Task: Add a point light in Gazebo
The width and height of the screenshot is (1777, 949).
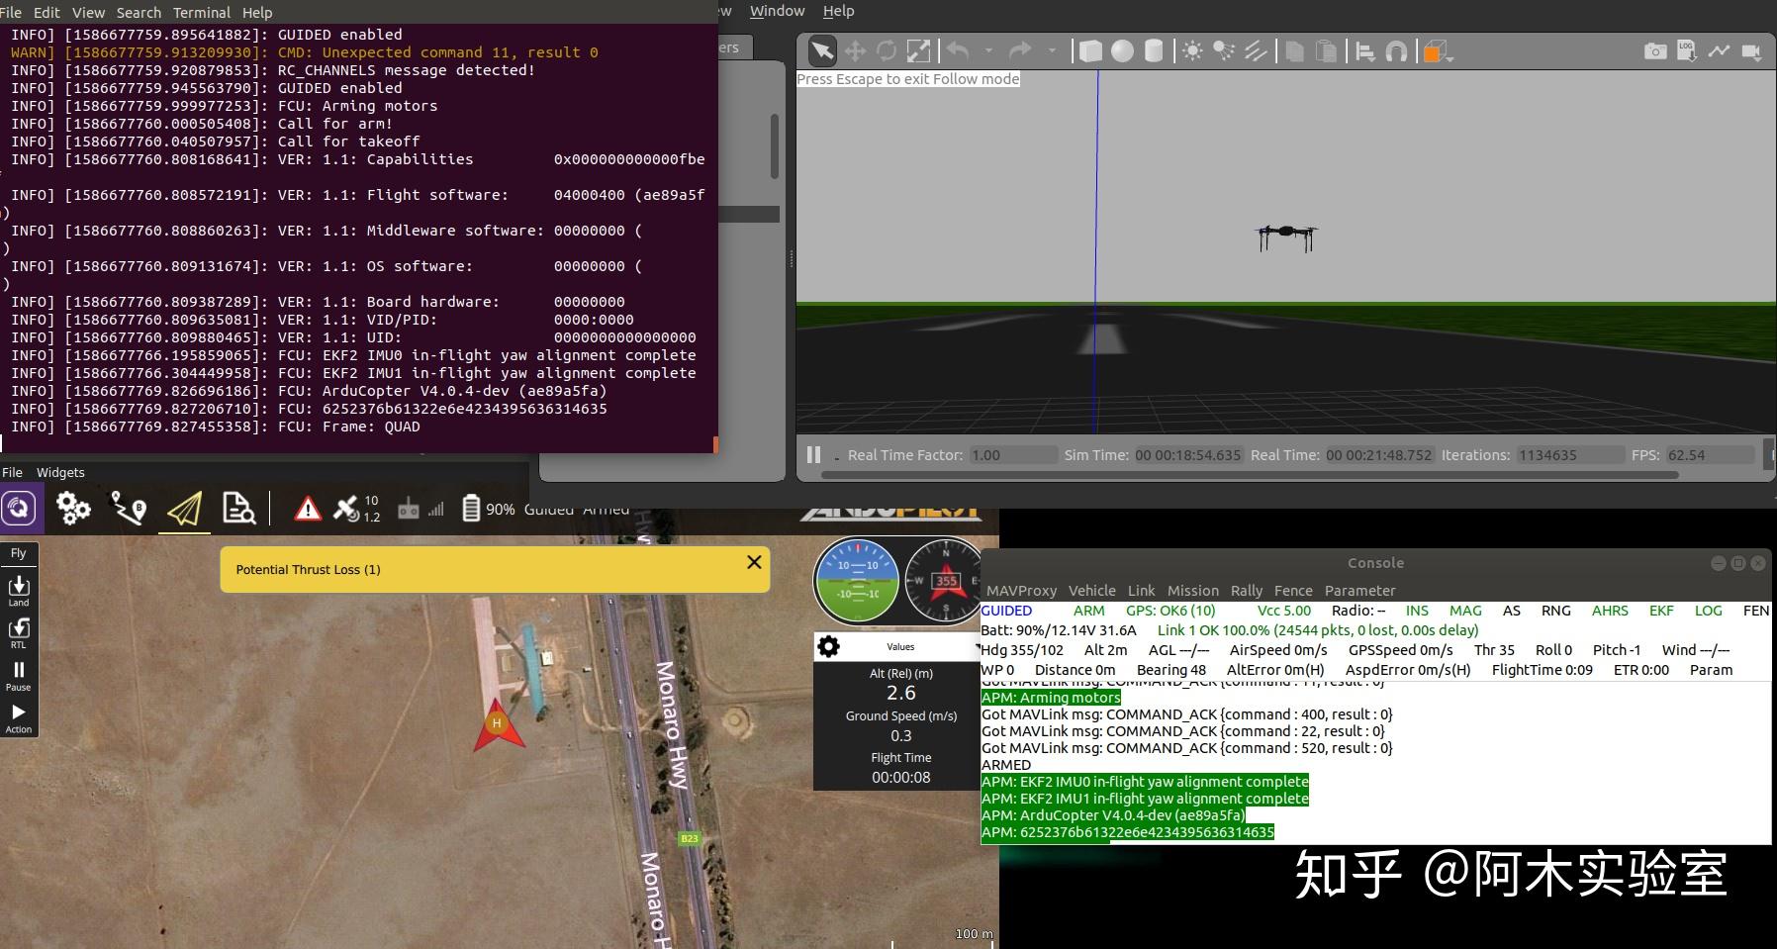Action: click(1192, 50)
